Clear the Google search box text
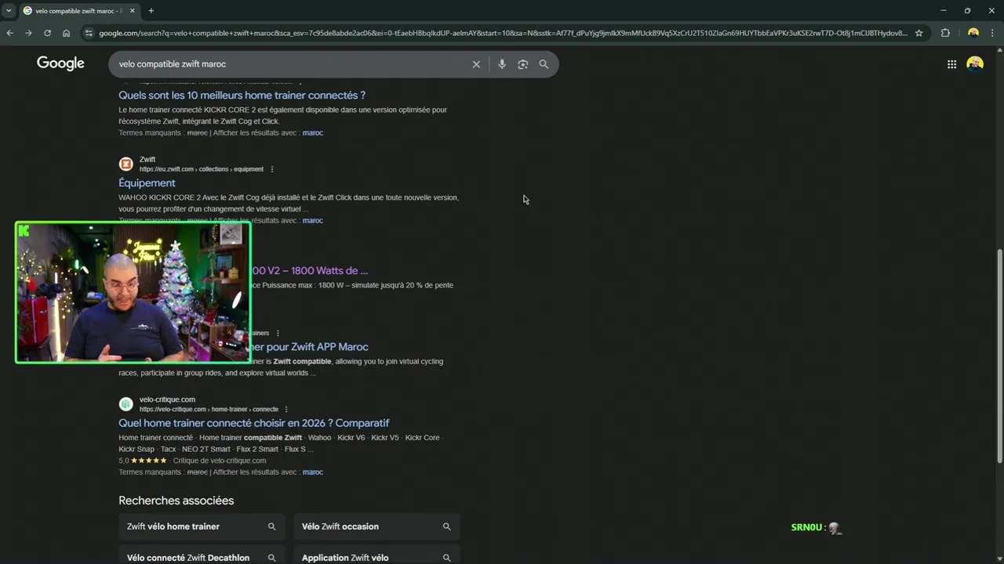 point(476,64)
